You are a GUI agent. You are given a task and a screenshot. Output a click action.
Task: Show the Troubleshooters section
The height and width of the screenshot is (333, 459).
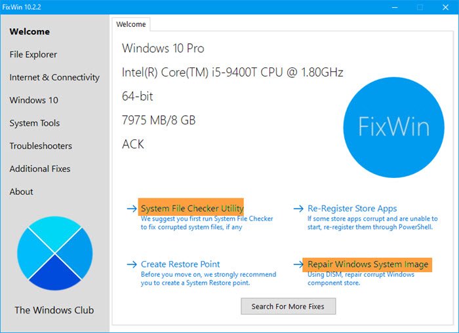click(41, 146)
